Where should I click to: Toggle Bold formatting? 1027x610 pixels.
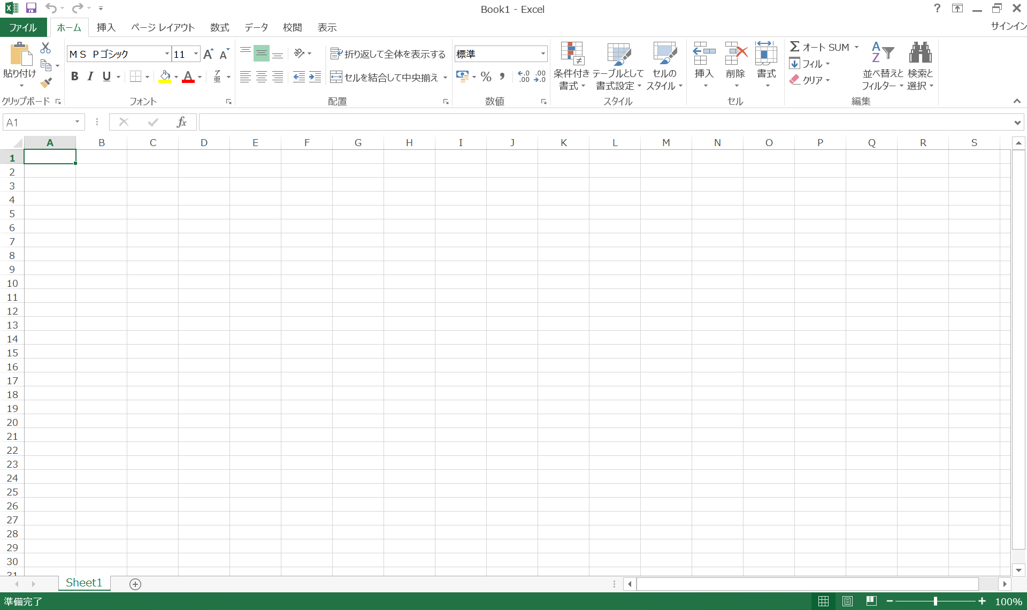[75, 77]
